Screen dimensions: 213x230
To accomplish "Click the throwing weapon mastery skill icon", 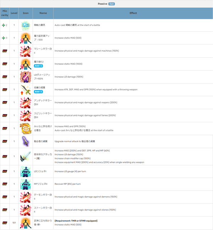I will click(26, 90).
